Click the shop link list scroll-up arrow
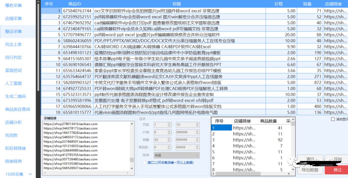The image size is (348, 178). [x=132, y=124]
